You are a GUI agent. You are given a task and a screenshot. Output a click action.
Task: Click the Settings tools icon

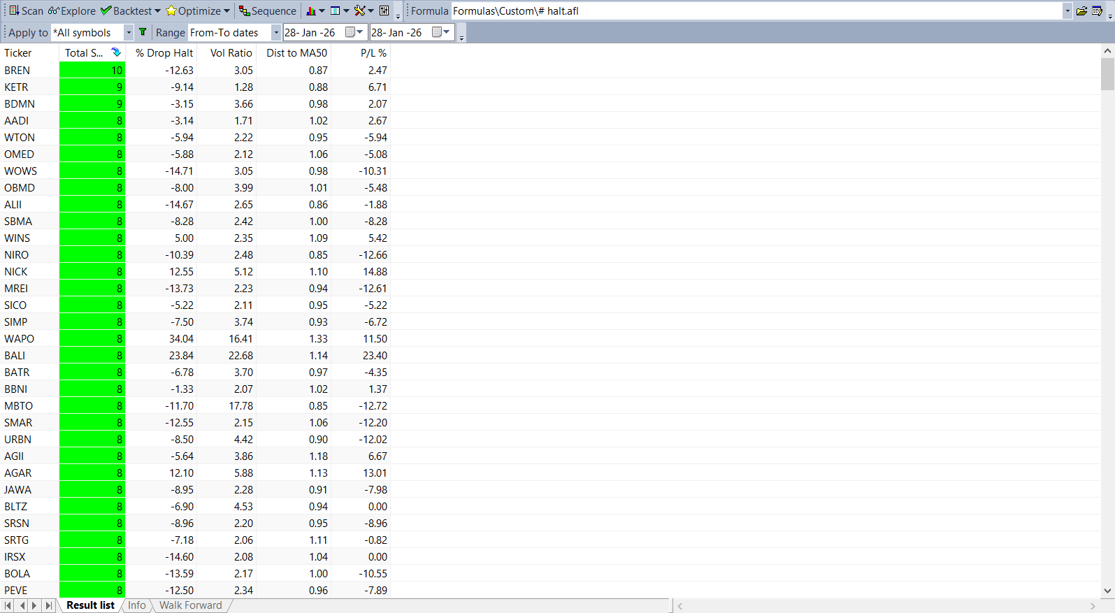tap(359, 11)
